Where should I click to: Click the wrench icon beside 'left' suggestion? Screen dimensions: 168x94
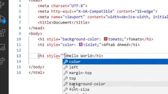tap(66, 67)
